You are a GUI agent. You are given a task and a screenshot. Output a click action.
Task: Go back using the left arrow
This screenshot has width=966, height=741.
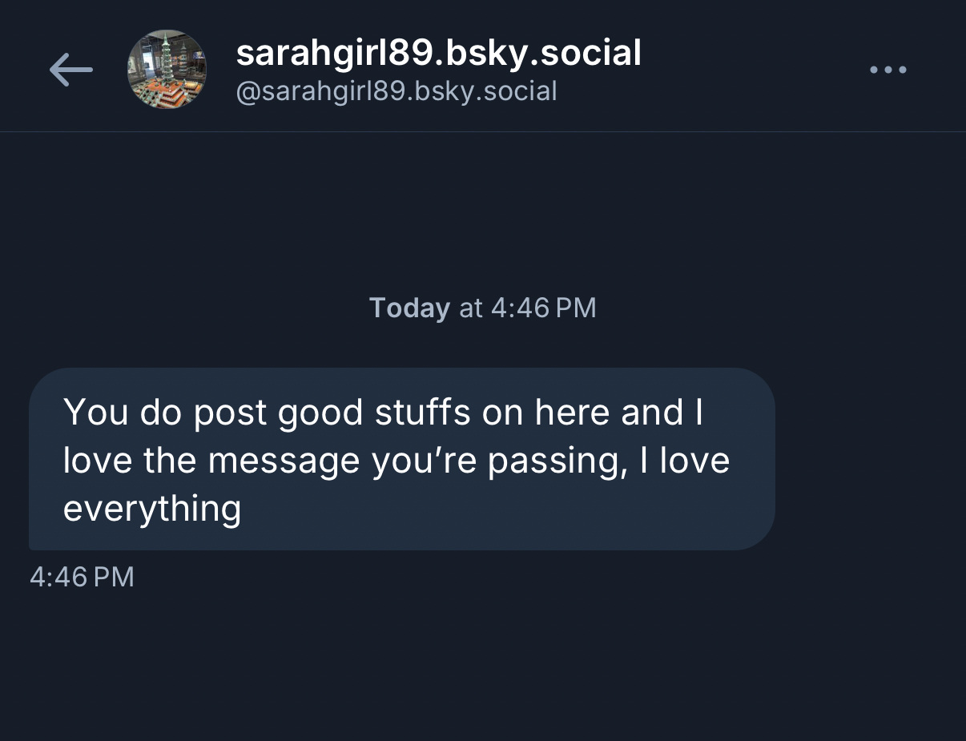click(x=70, y=70)
